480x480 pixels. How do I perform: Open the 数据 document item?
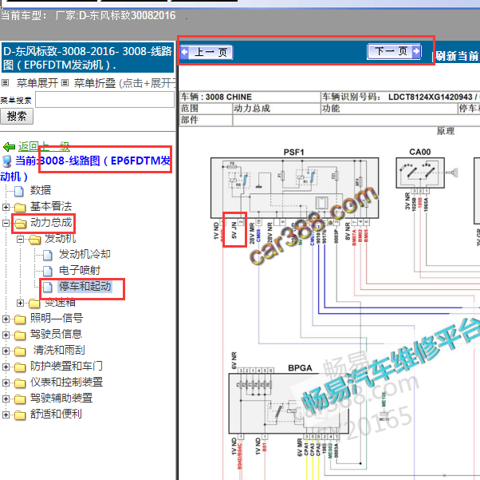[41, 190]
